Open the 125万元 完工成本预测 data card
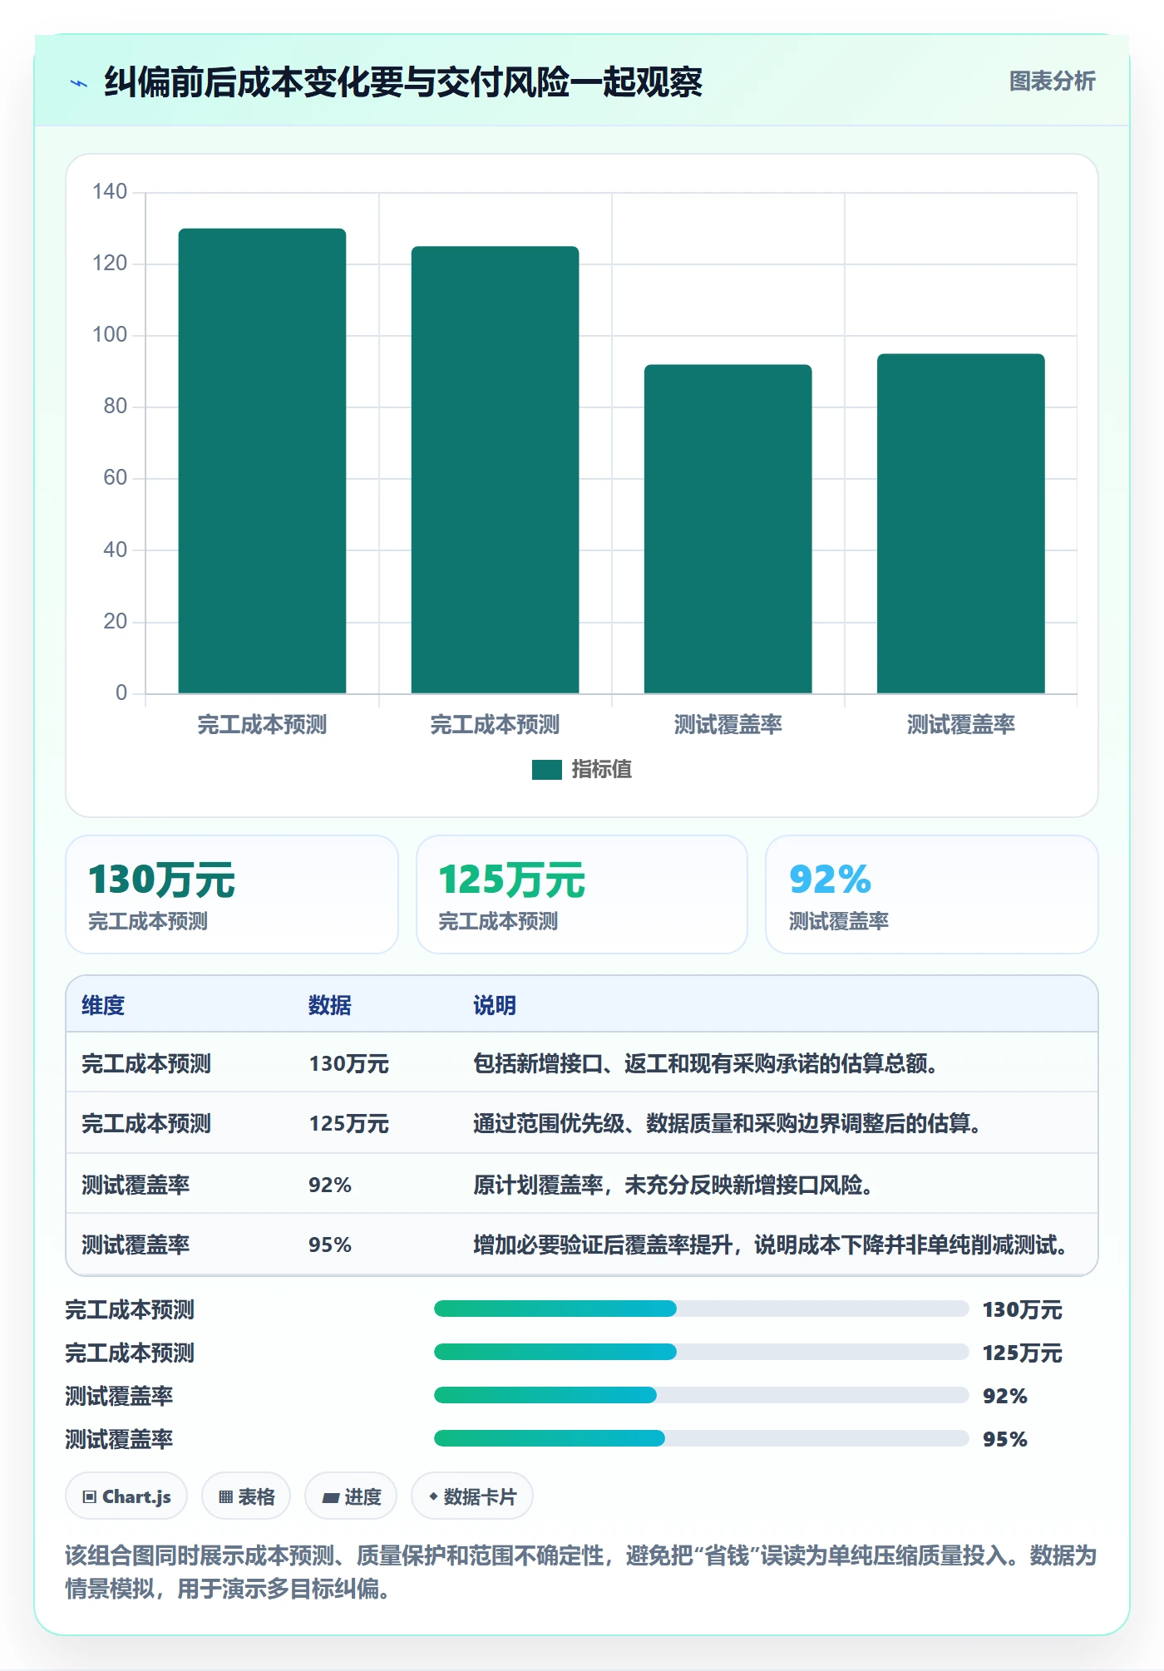The height and width of the screenshot is (1671, 1164). click(x=582, y=895)
